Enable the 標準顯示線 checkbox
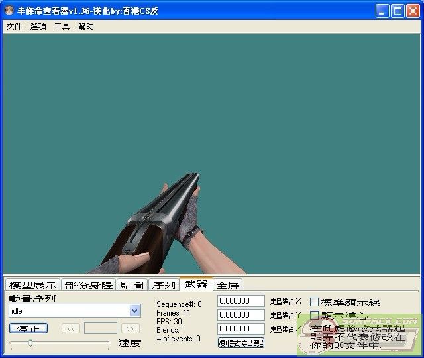 tap(315, 302)
